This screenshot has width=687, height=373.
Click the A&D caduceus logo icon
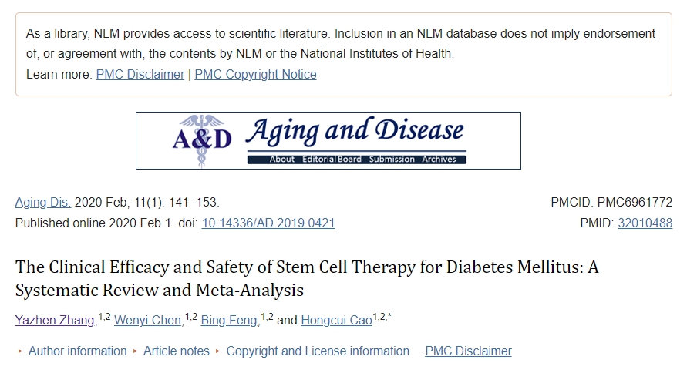(x=201, y=140)
